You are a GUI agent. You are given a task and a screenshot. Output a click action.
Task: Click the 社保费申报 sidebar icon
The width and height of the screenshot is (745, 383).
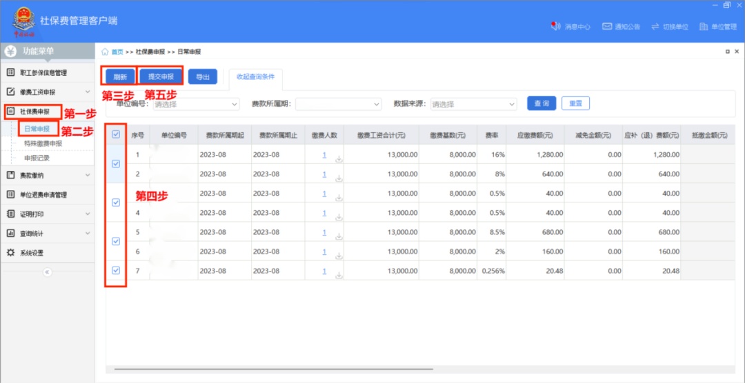[10, 112]
